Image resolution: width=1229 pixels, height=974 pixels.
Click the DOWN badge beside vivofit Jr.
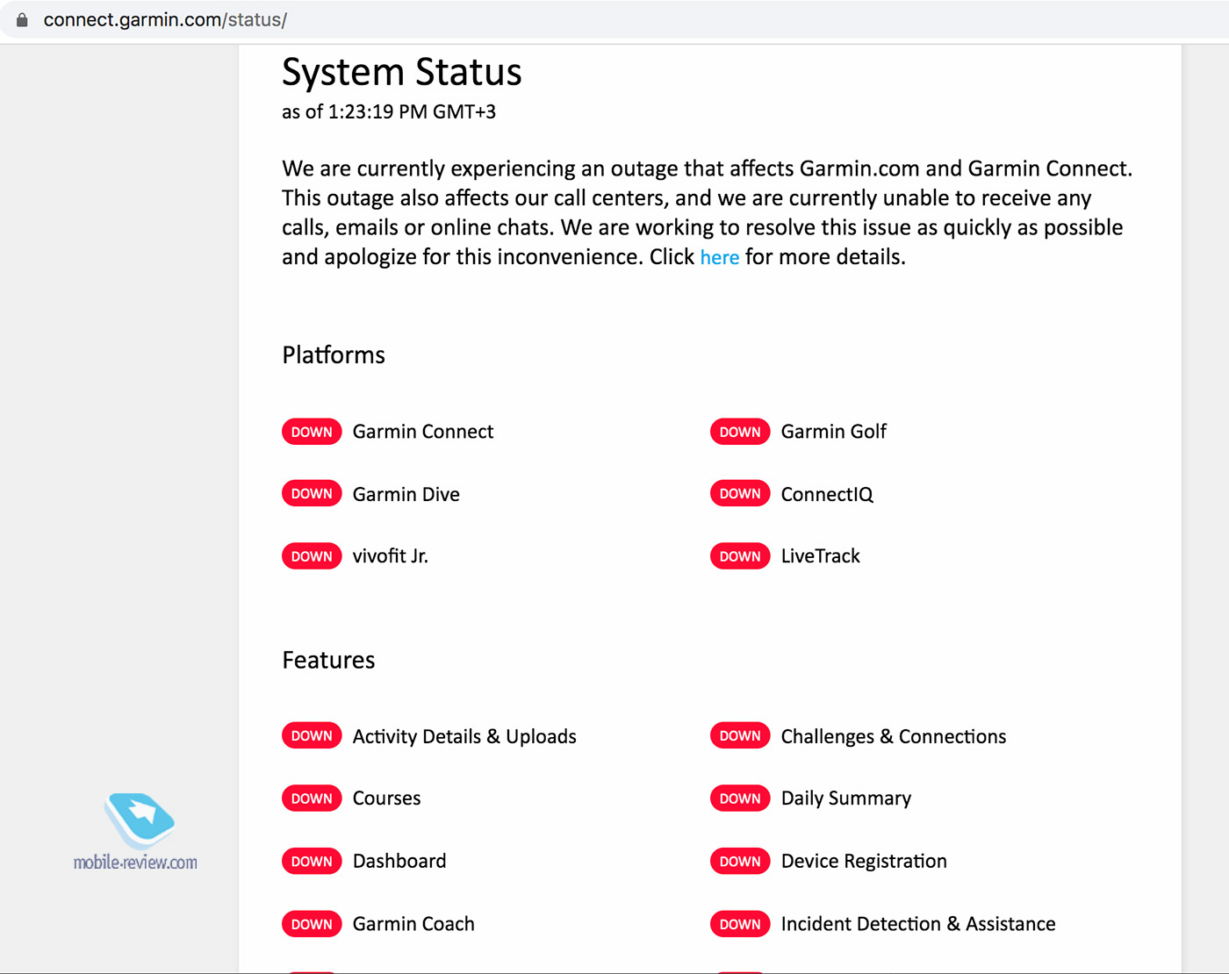[312, 556]
